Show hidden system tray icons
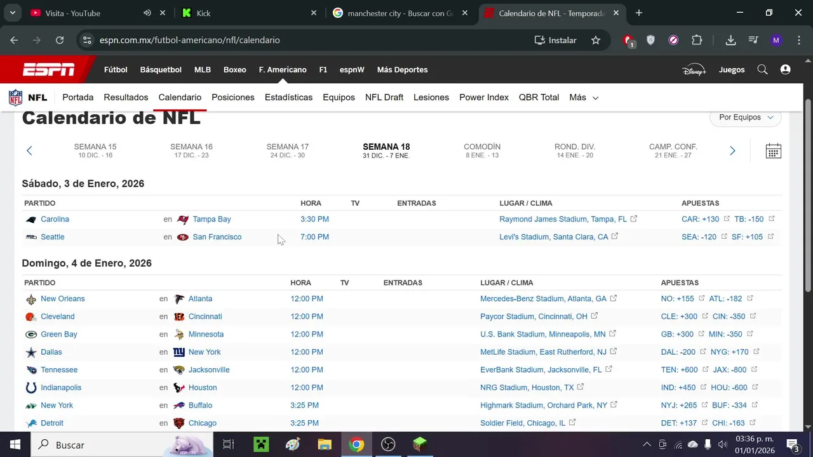This screenshot has width=813, height=457. (647, 444)
